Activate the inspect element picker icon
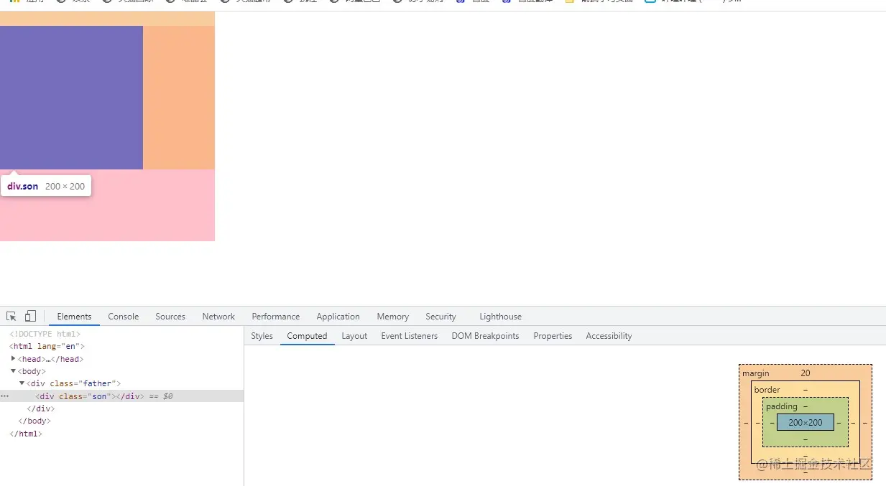 [x=11, y=316]
